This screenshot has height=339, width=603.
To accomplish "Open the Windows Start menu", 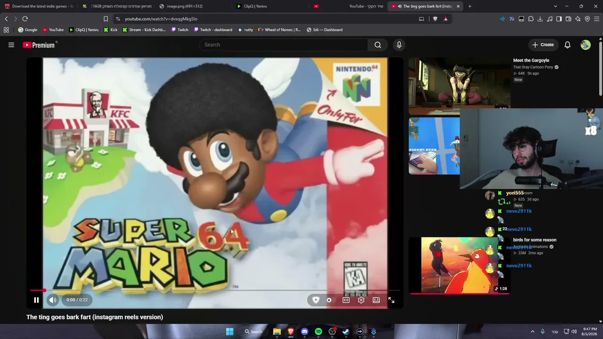I will pos(229,331).
